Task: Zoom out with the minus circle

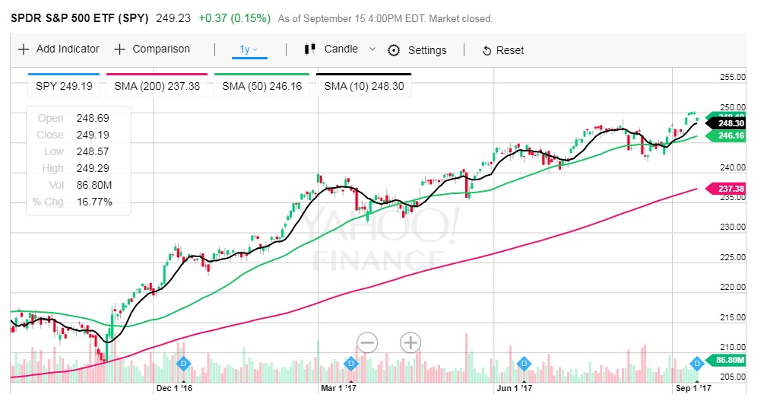Action: point(367,342)
